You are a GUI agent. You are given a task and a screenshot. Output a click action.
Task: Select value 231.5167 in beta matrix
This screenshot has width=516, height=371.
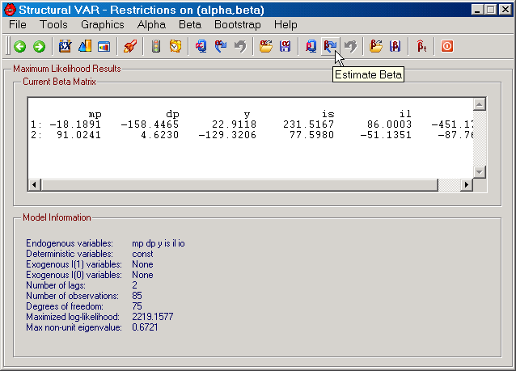tap(308, 124)
